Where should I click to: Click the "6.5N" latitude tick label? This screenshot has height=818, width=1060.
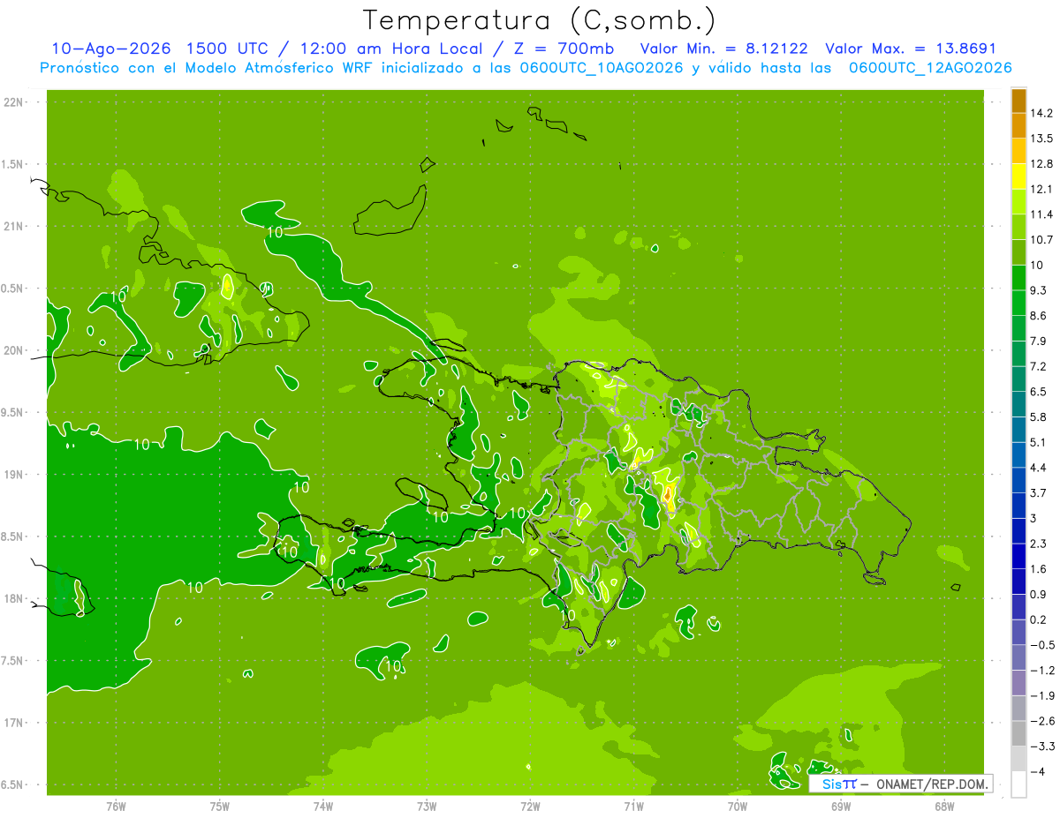pos(13,785)
